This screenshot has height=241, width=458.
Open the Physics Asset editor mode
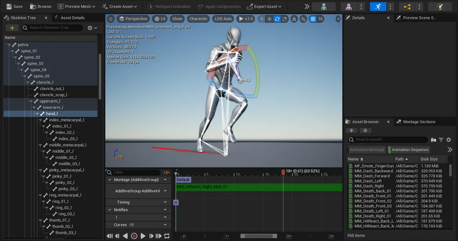[x=440, y=7]
